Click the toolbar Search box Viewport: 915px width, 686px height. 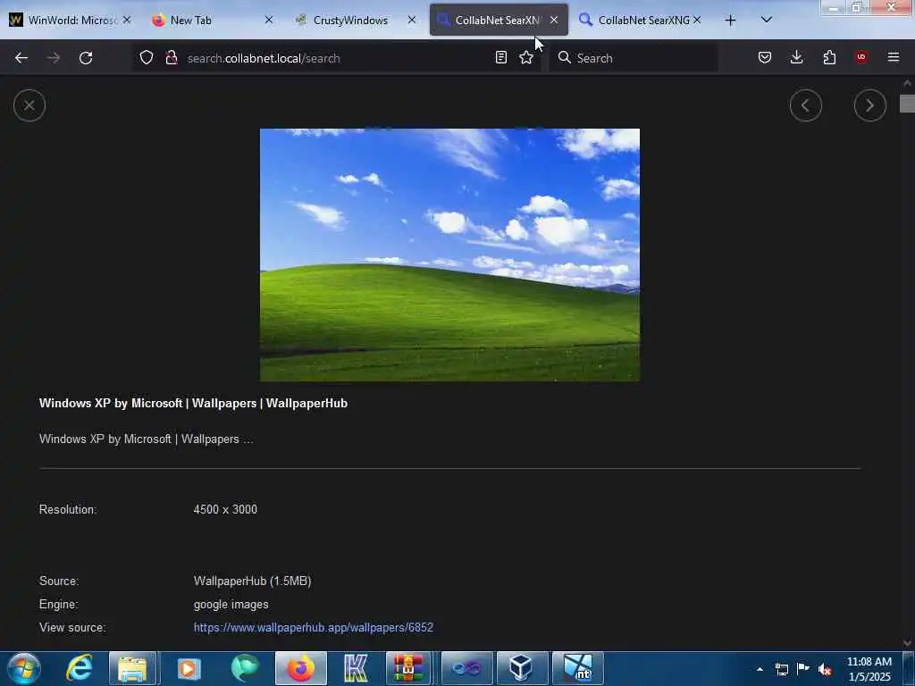click(x=634, y=58)
